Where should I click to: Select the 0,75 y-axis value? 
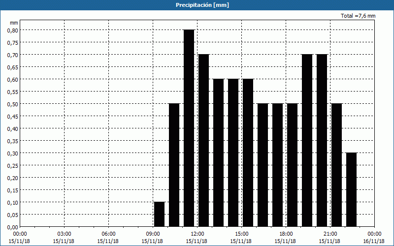tap(13, 42)
